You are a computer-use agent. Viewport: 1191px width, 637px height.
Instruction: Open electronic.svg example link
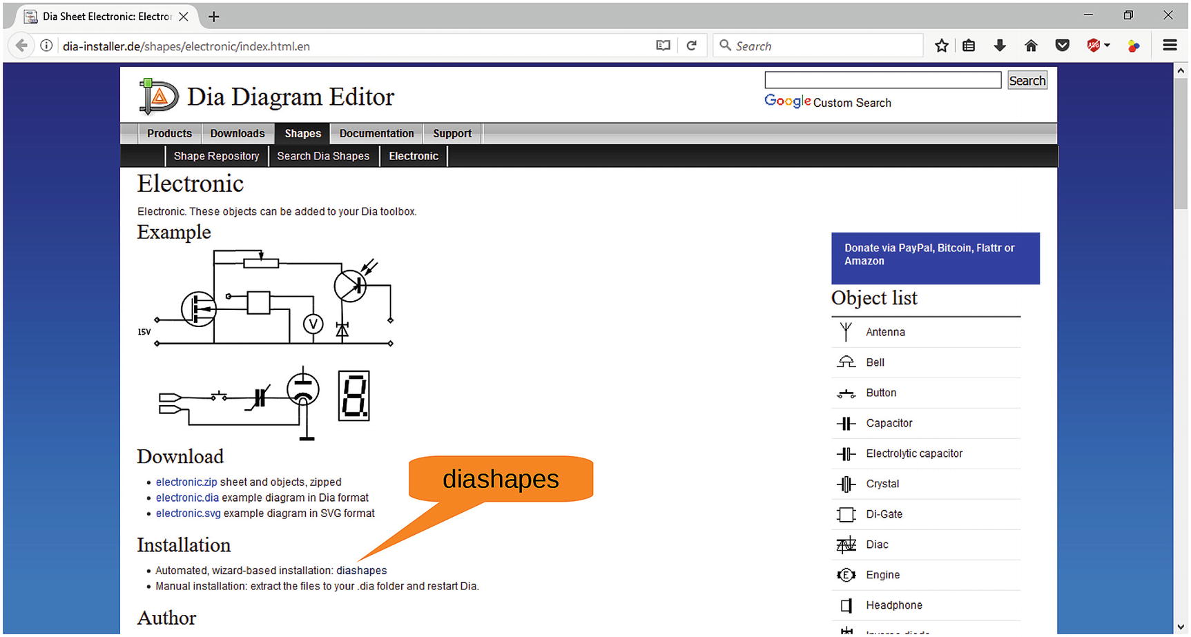tap(188, 513)
